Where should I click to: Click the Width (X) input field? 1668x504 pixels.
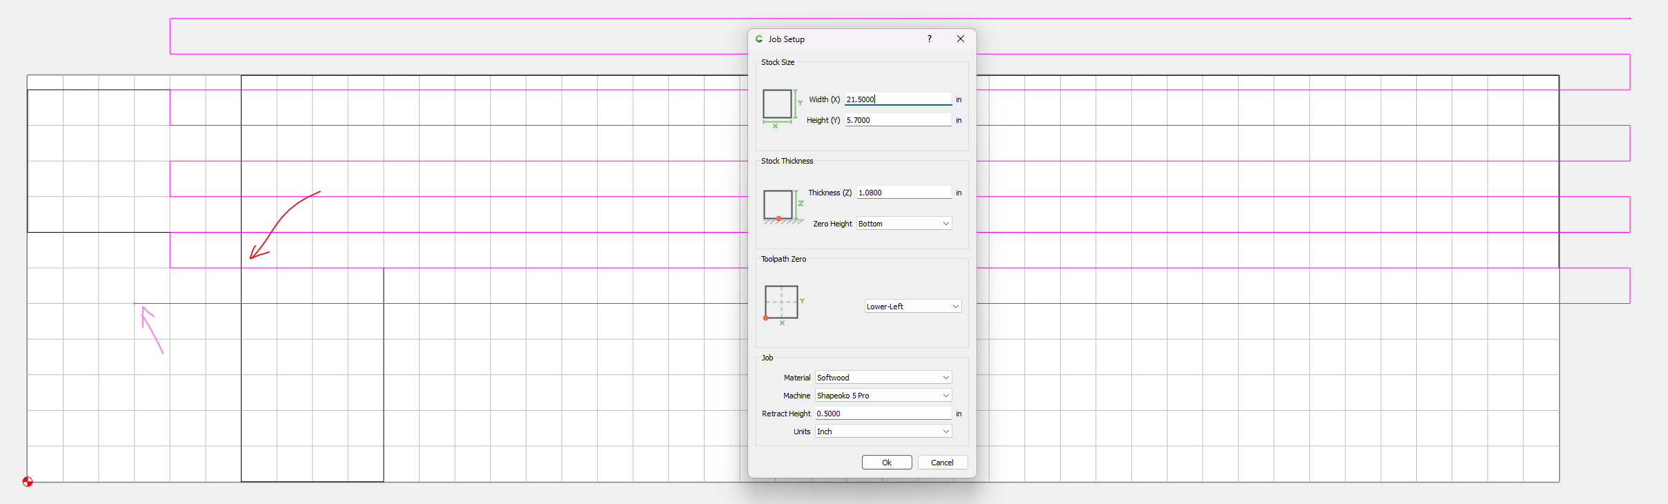(x=897, y=99)
